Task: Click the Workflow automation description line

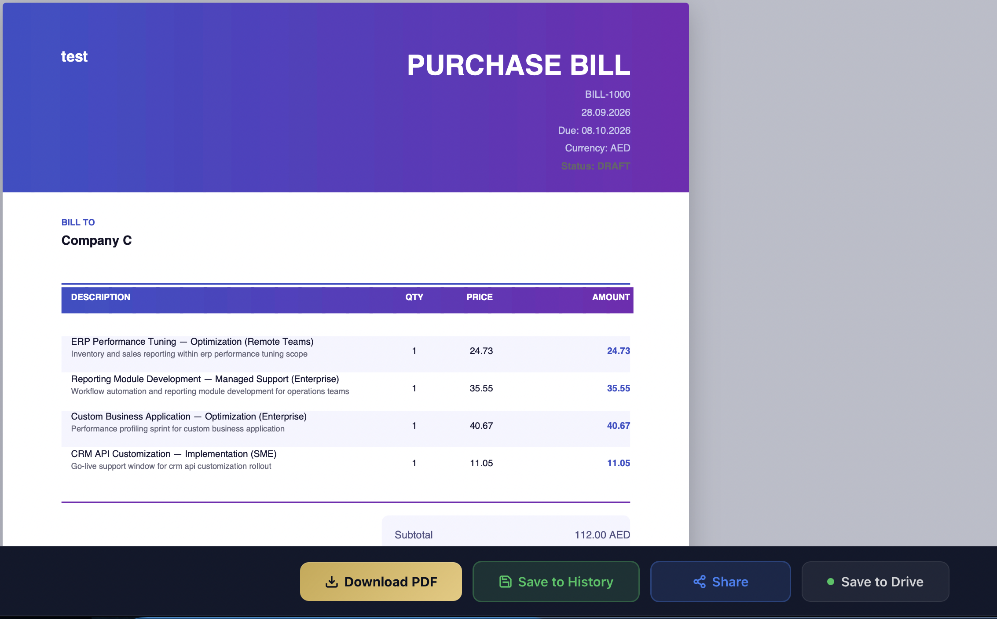Action: tap(210, 391)
